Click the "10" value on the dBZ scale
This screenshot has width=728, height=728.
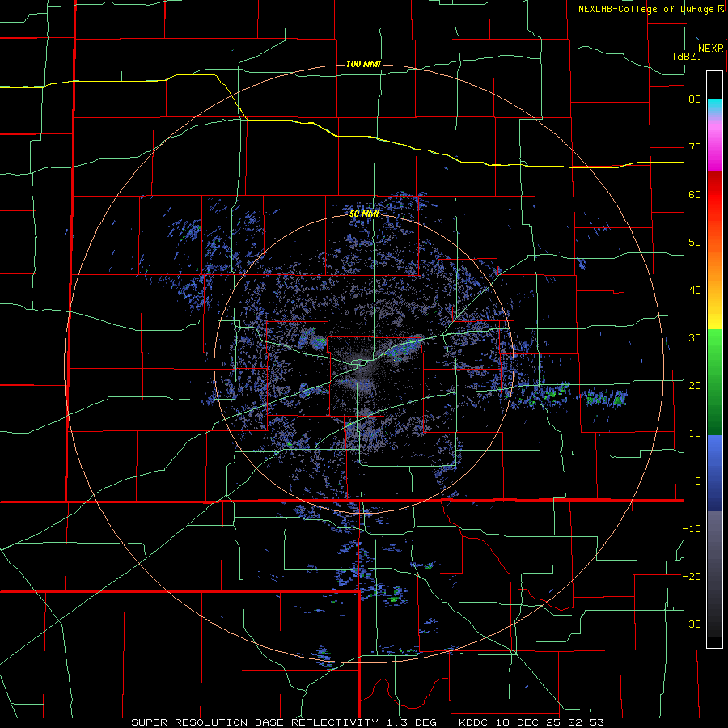coord(695,434)
